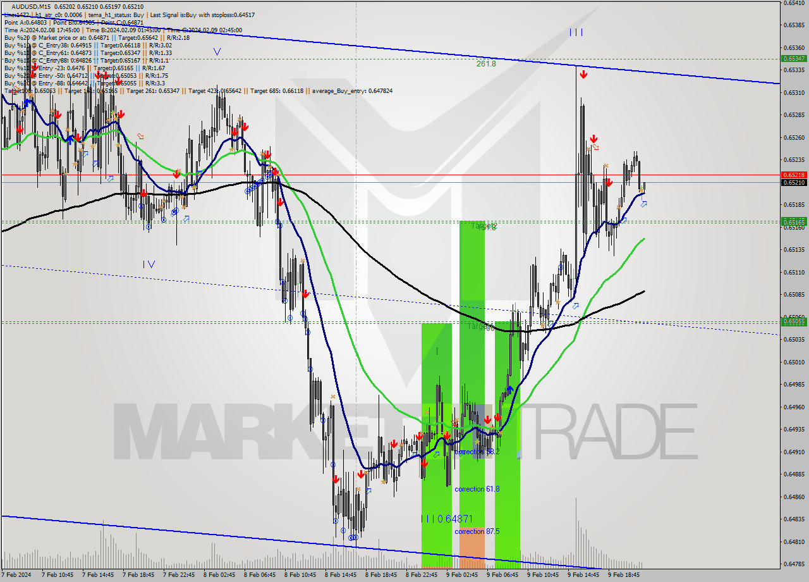Click the 0.65135 price axis label
This screenshot has width=809, height=582.
click(794, 249)
